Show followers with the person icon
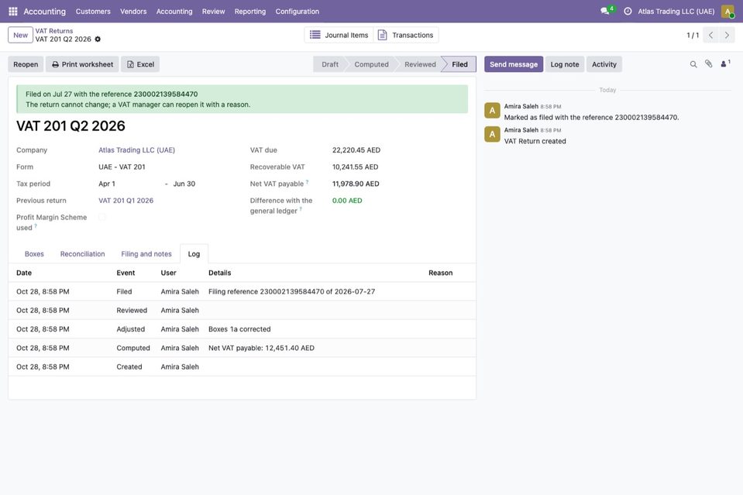This screenshot has width=743, height=495. [725, 64]
